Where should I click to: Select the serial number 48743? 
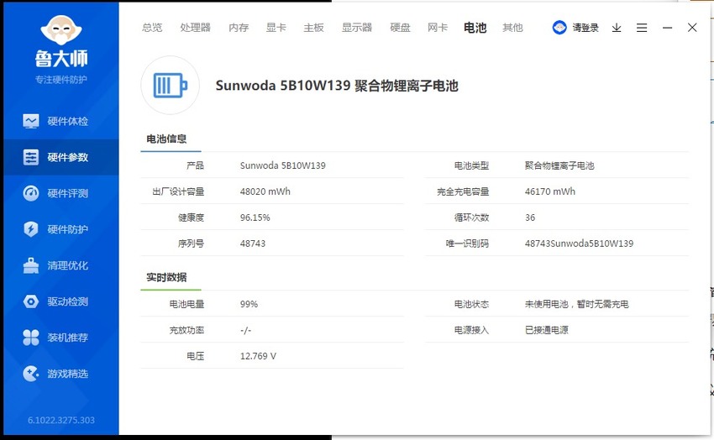tap(253, 244)
